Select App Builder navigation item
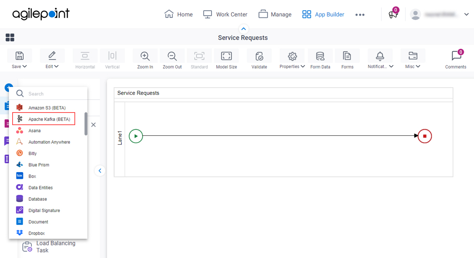The height and width of the screenshot is (258, 474). 323,14
